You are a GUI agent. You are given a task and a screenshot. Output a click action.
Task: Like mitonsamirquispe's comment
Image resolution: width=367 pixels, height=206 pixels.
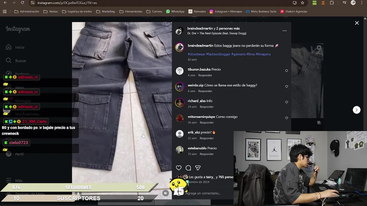pos(286,118)
